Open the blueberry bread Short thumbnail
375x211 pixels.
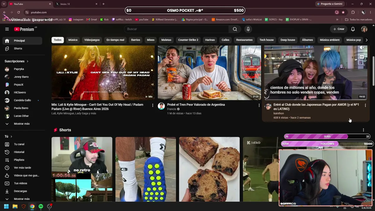pyautogui.click(x=209, y=169)
